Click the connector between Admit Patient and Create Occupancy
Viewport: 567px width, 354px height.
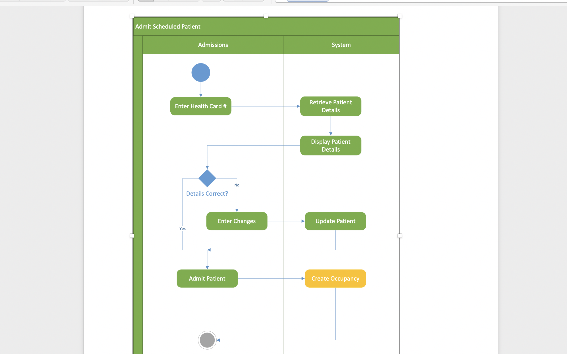(270, 278)
